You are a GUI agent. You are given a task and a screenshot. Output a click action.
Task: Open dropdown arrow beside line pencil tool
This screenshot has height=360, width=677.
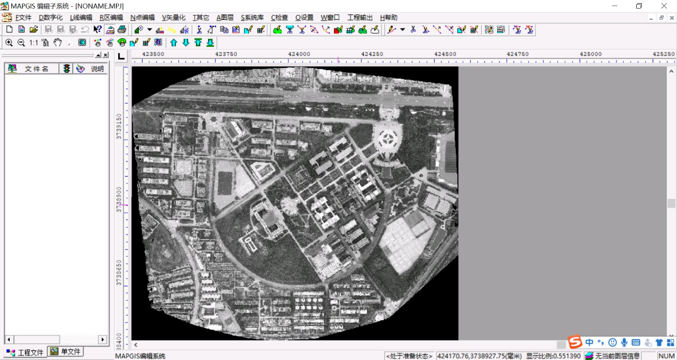click(402, 30)
